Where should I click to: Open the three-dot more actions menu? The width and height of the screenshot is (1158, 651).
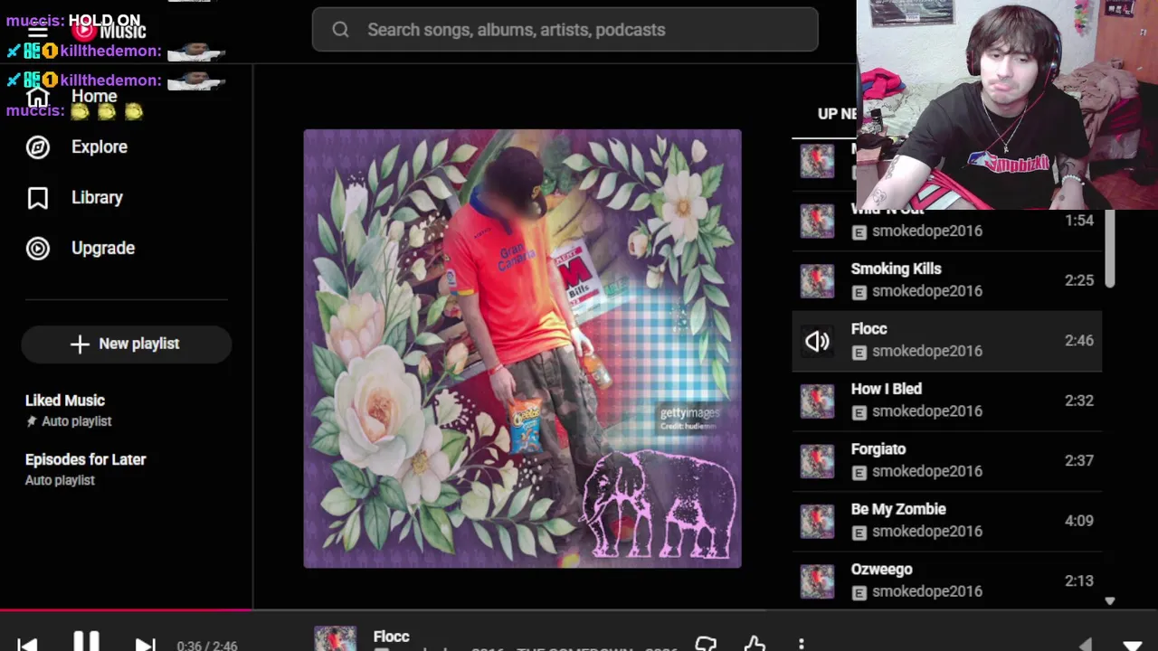(802, 645)
